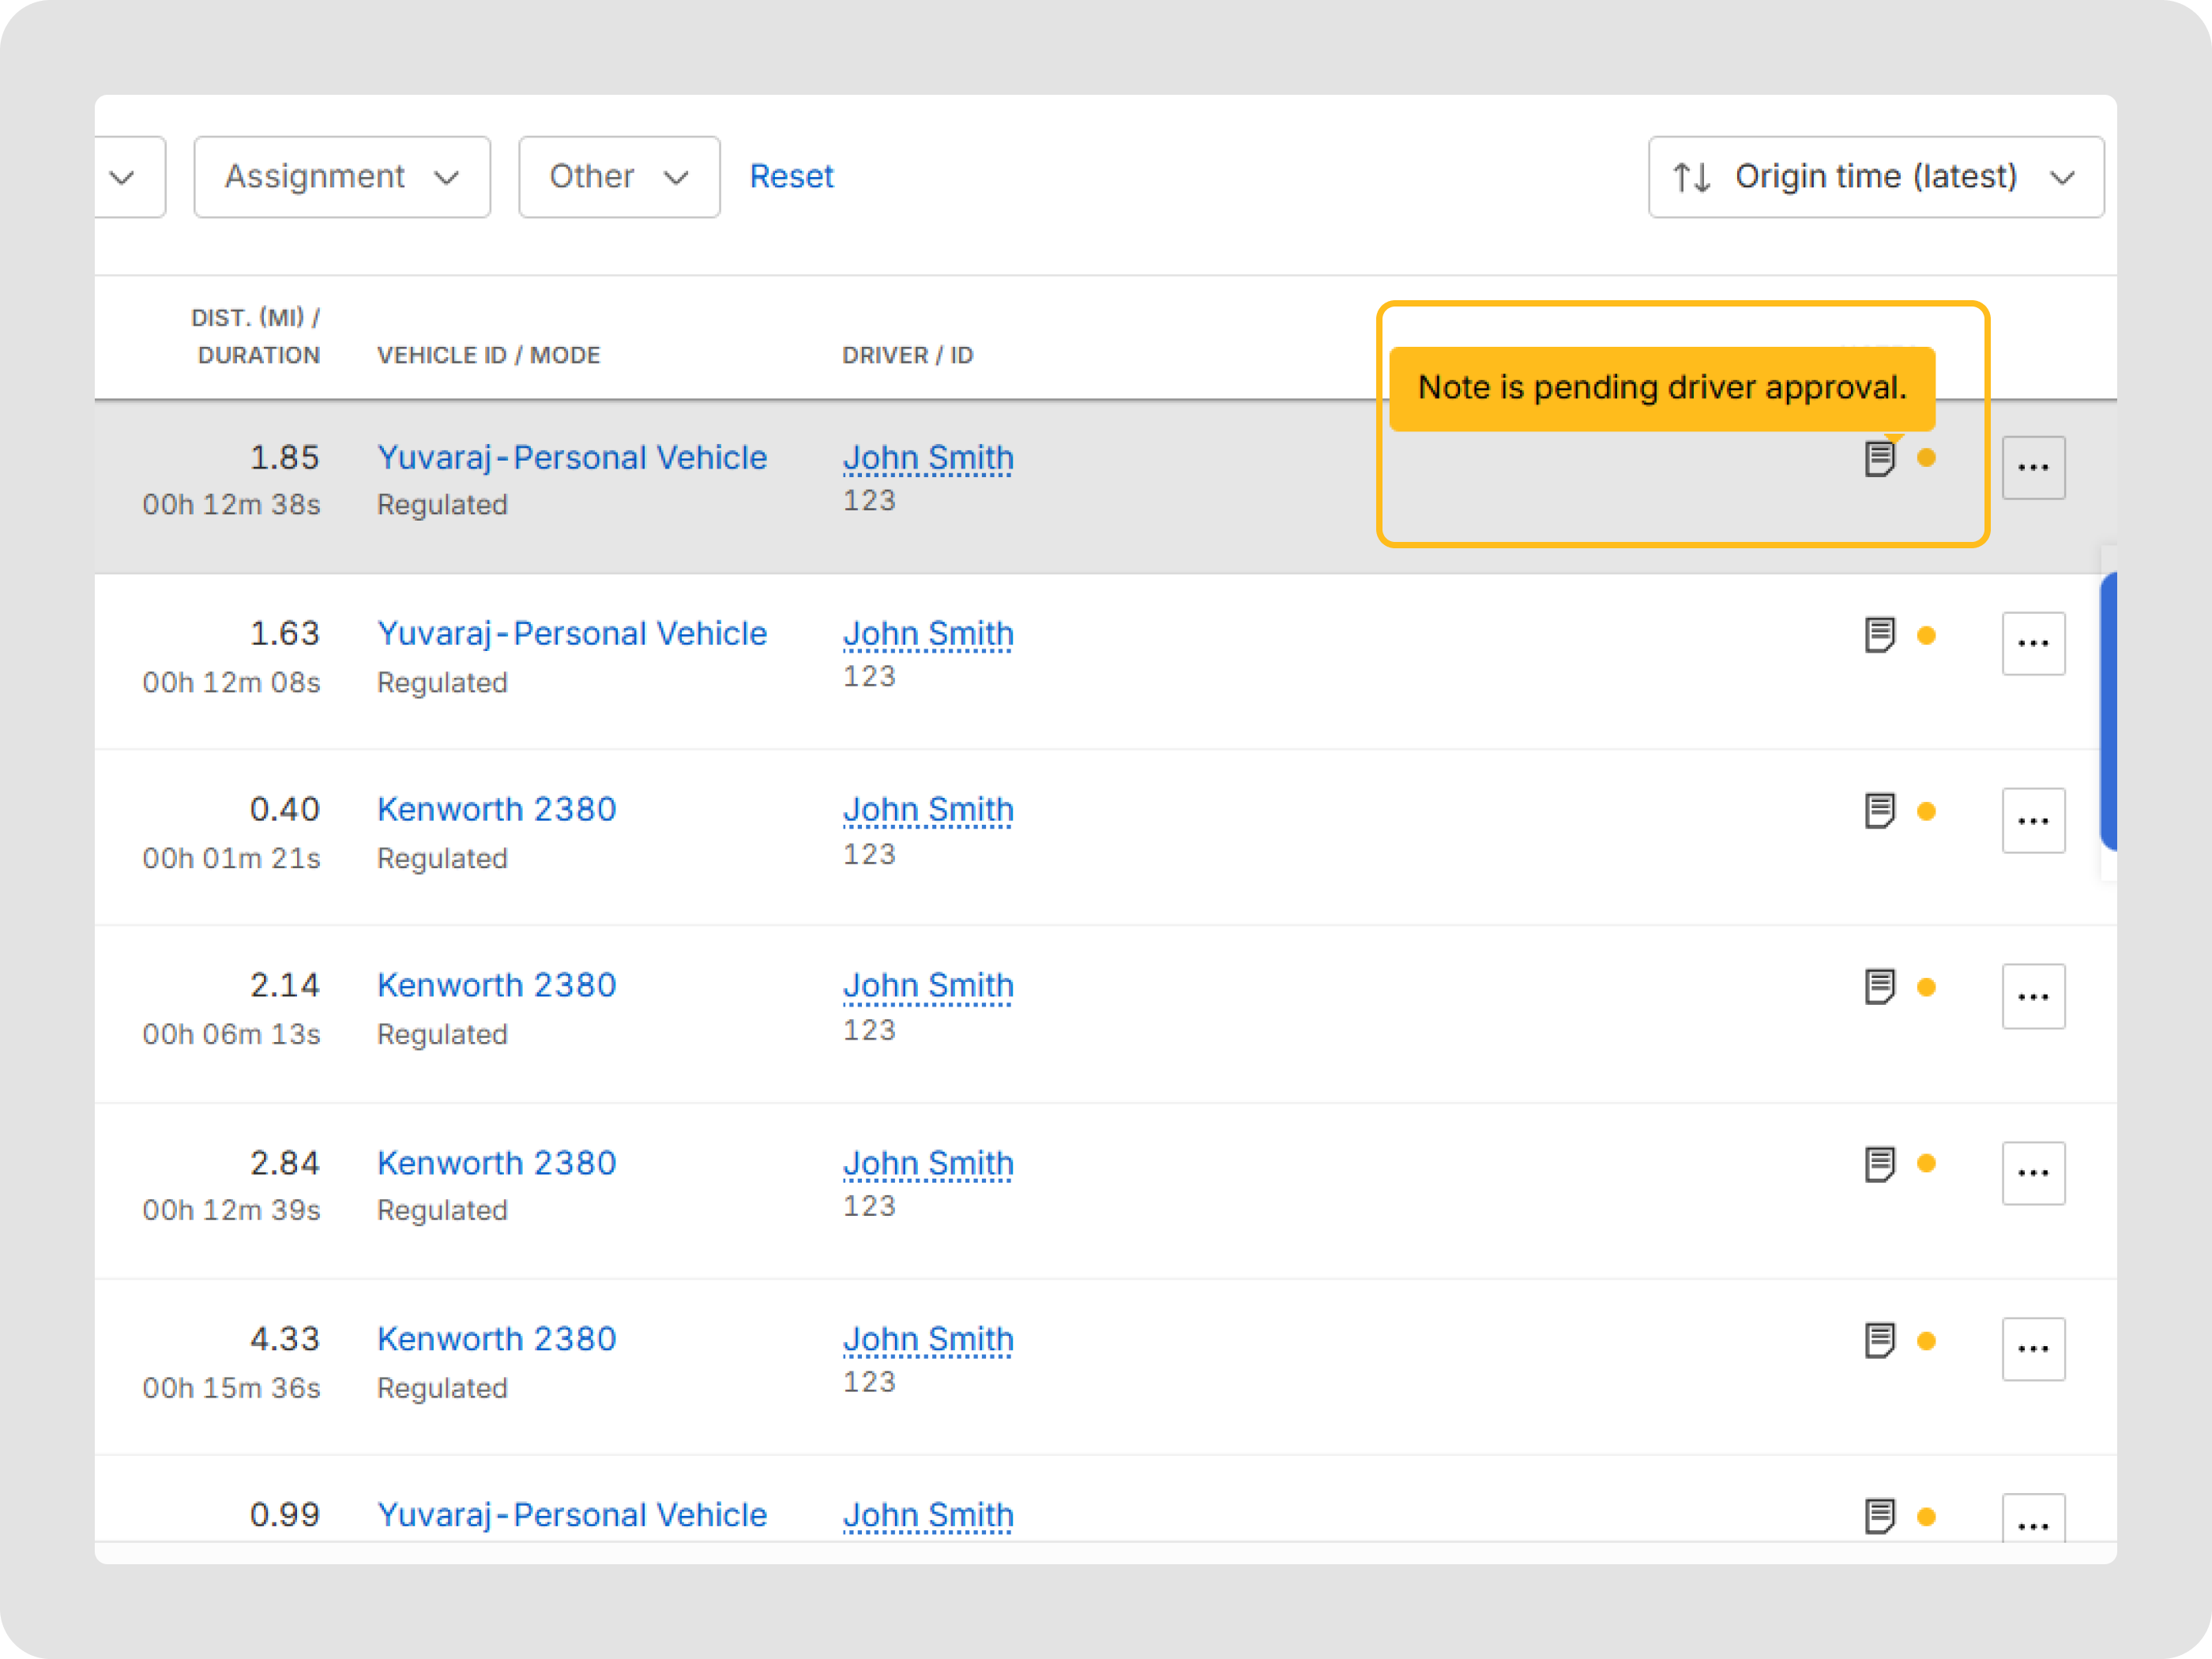This screenshot has height=1659, width=2212.
Task: Expand the Other filter dropdown
Action: [619, 177]
